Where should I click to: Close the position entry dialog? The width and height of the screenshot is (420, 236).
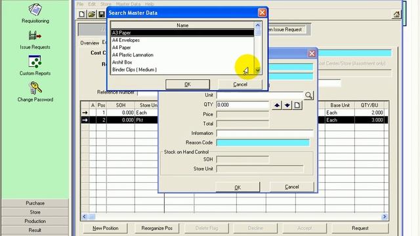pyautogui.click(x=312, y=54)
